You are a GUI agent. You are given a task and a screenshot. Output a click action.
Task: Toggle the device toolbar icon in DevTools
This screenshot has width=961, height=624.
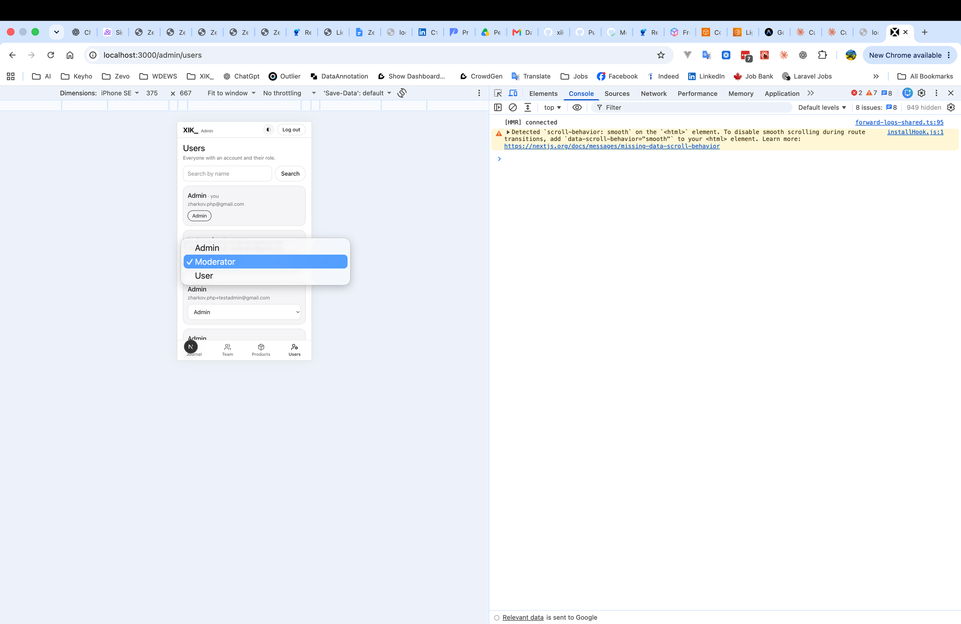[x=513, y=93]
